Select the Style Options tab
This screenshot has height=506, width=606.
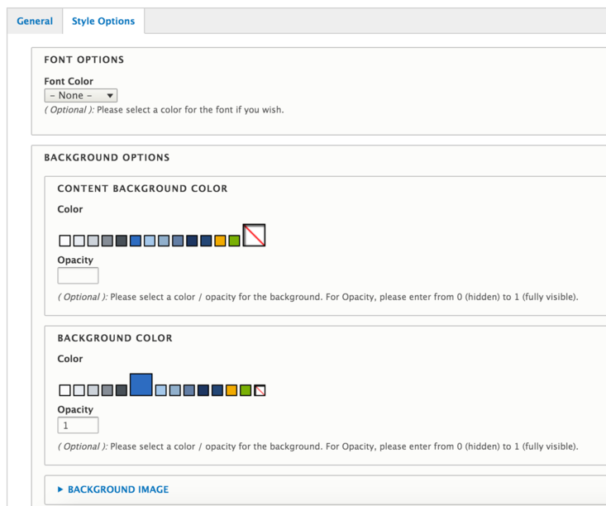click(x=103, y=21)
